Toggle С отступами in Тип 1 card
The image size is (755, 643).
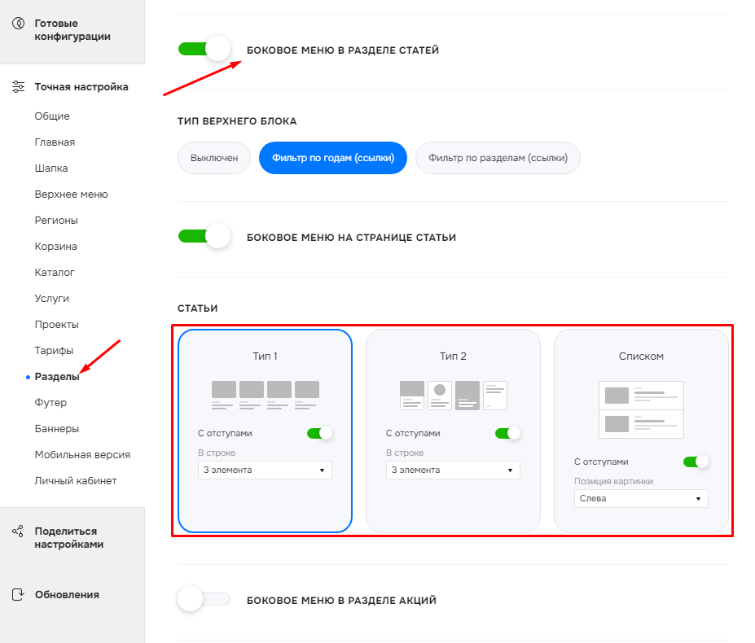tap(319, 433)
